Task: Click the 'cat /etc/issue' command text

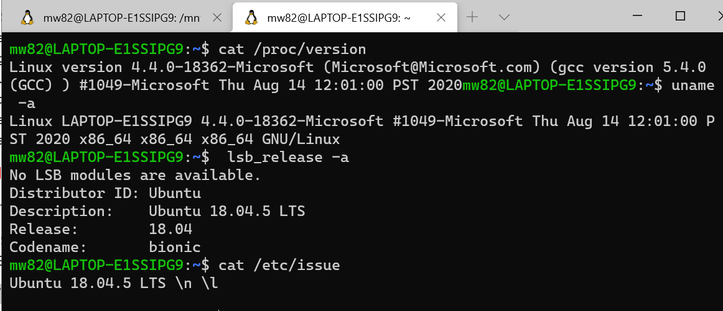Action: pos(279,265)
